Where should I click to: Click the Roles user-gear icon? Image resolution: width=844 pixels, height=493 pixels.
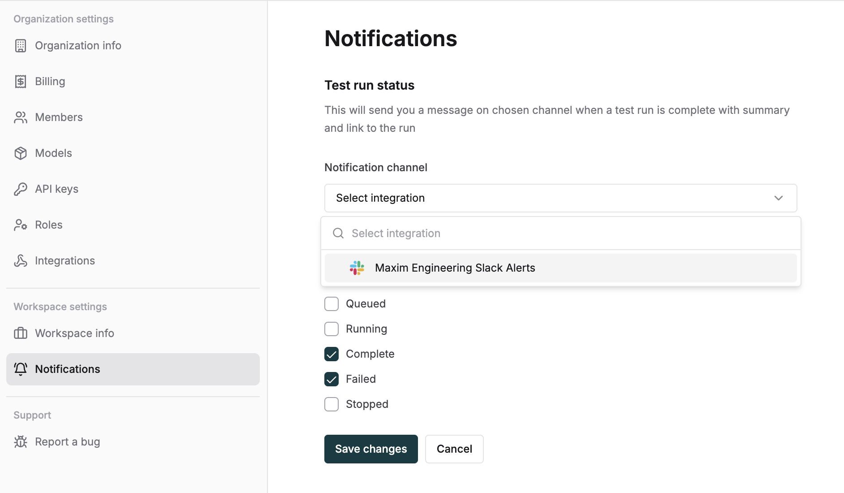21,225
